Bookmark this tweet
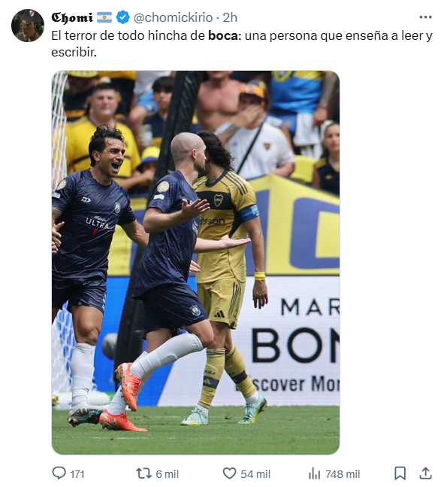This screenshot has height=487, width=441. click(x=400, y=473)
